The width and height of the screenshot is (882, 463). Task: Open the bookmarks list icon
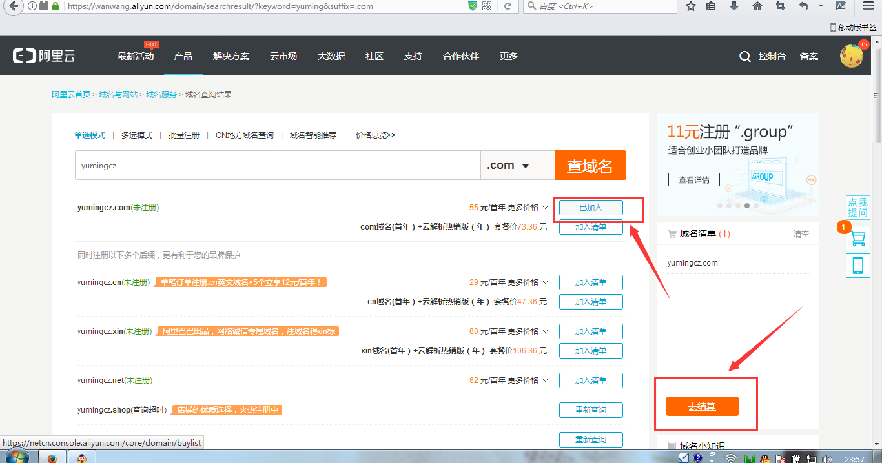[711, 6]
